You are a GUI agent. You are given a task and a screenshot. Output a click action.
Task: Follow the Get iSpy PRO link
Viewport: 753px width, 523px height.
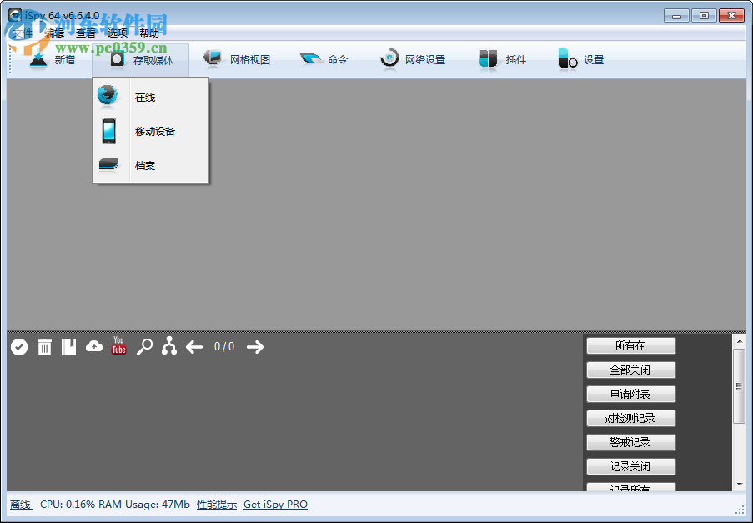point(275,504)
